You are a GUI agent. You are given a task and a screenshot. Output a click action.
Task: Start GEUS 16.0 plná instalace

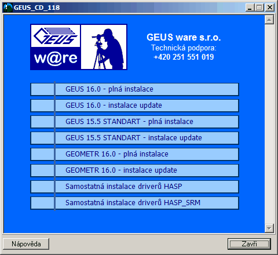pos(134,89)
